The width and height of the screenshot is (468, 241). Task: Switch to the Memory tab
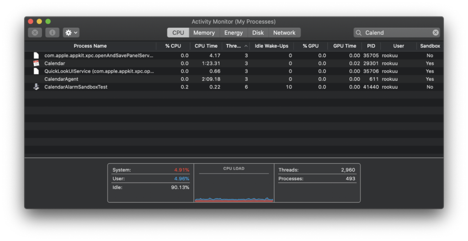pos(204,32)
